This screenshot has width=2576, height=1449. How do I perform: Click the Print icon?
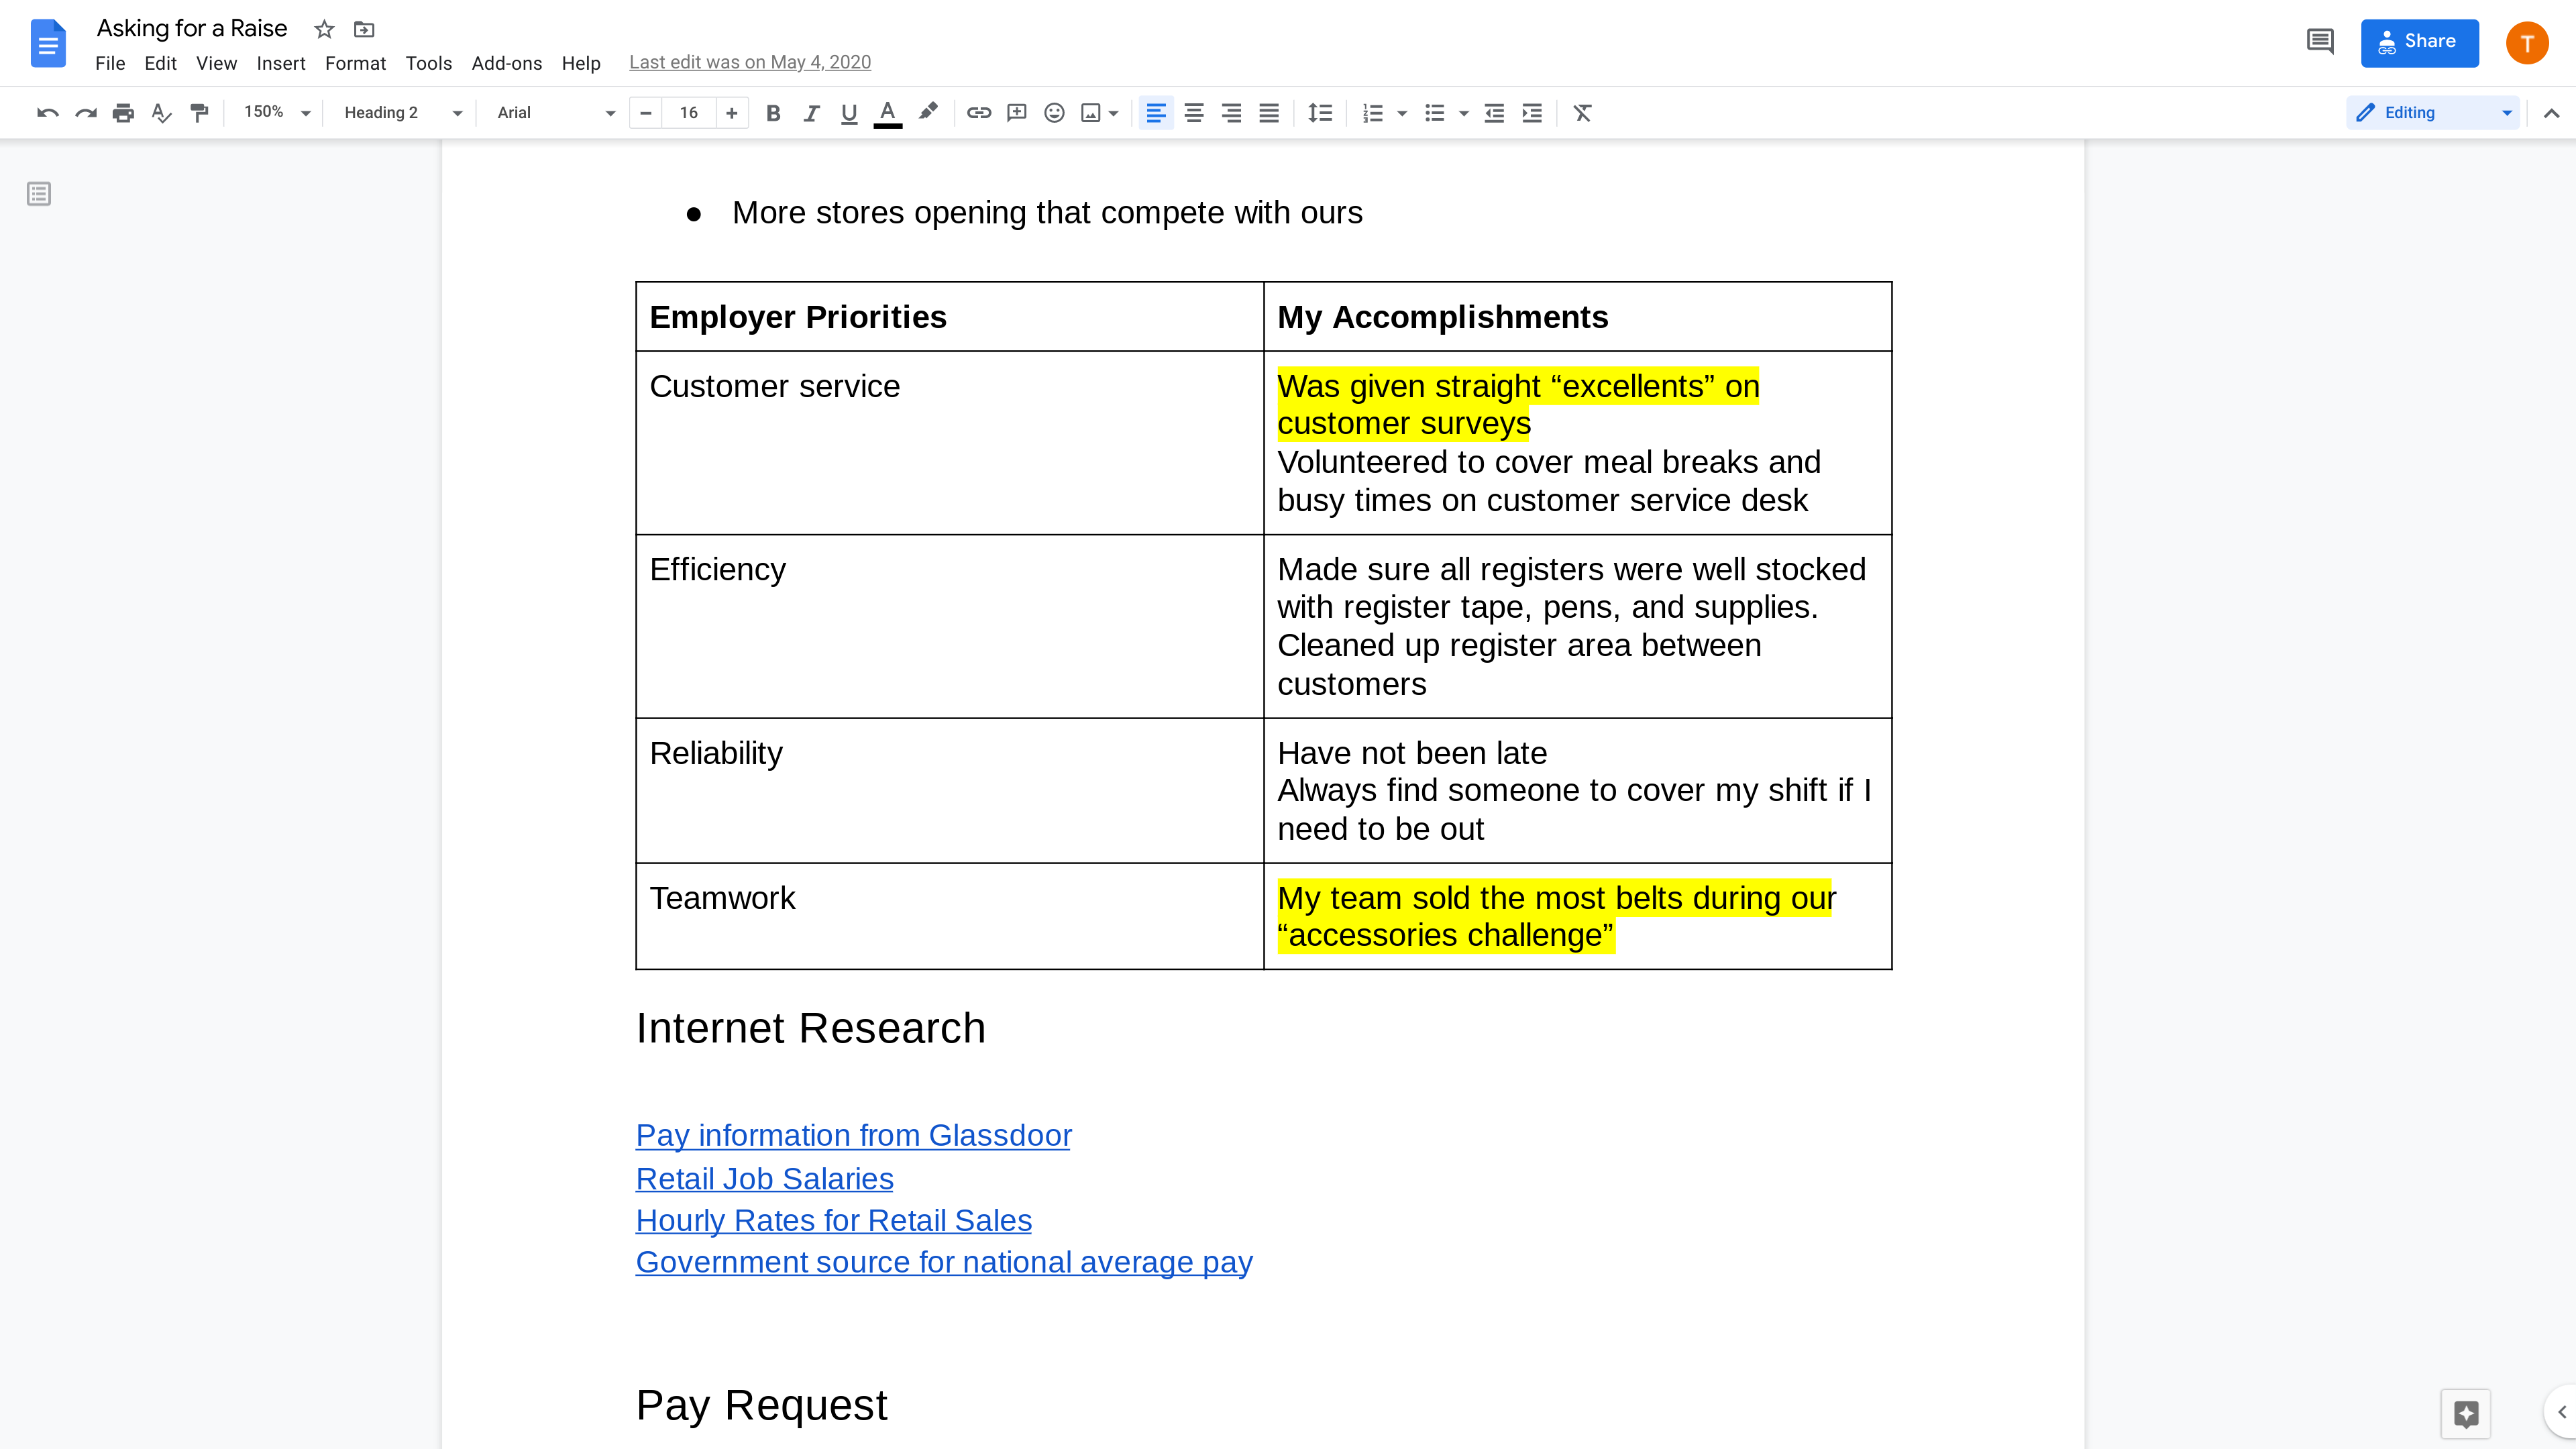pos(123,113)
